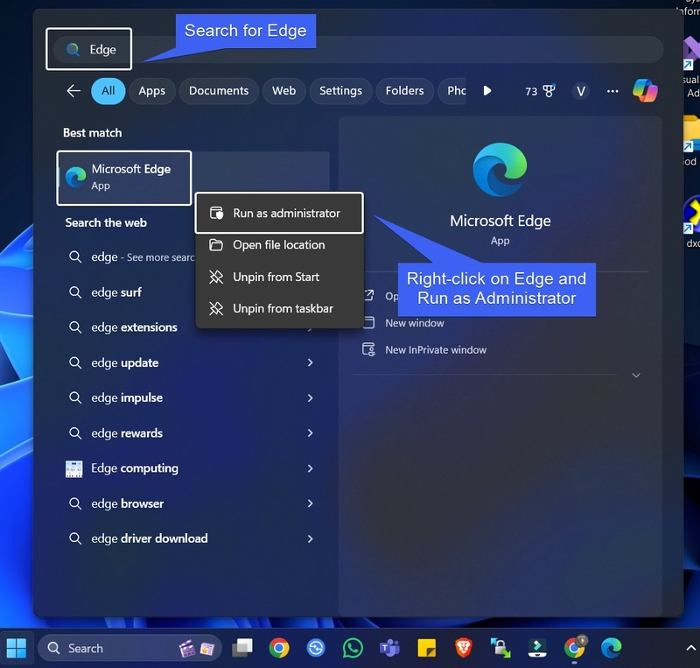Go back using the left arrow
The image size is (700, 668).
click(73, 91)
